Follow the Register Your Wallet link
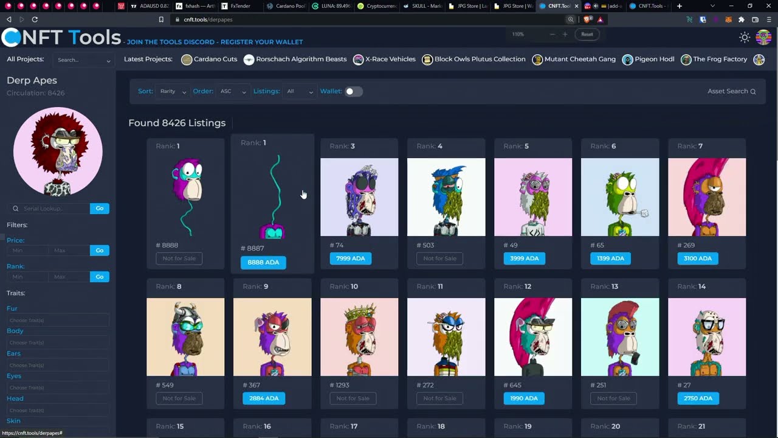 click(262, 42)
